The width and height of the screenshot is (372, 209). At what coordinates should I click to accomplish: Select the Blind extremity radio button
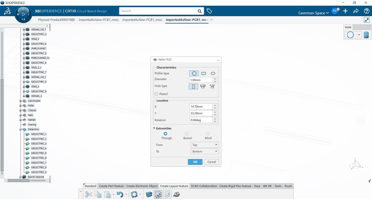208,134
